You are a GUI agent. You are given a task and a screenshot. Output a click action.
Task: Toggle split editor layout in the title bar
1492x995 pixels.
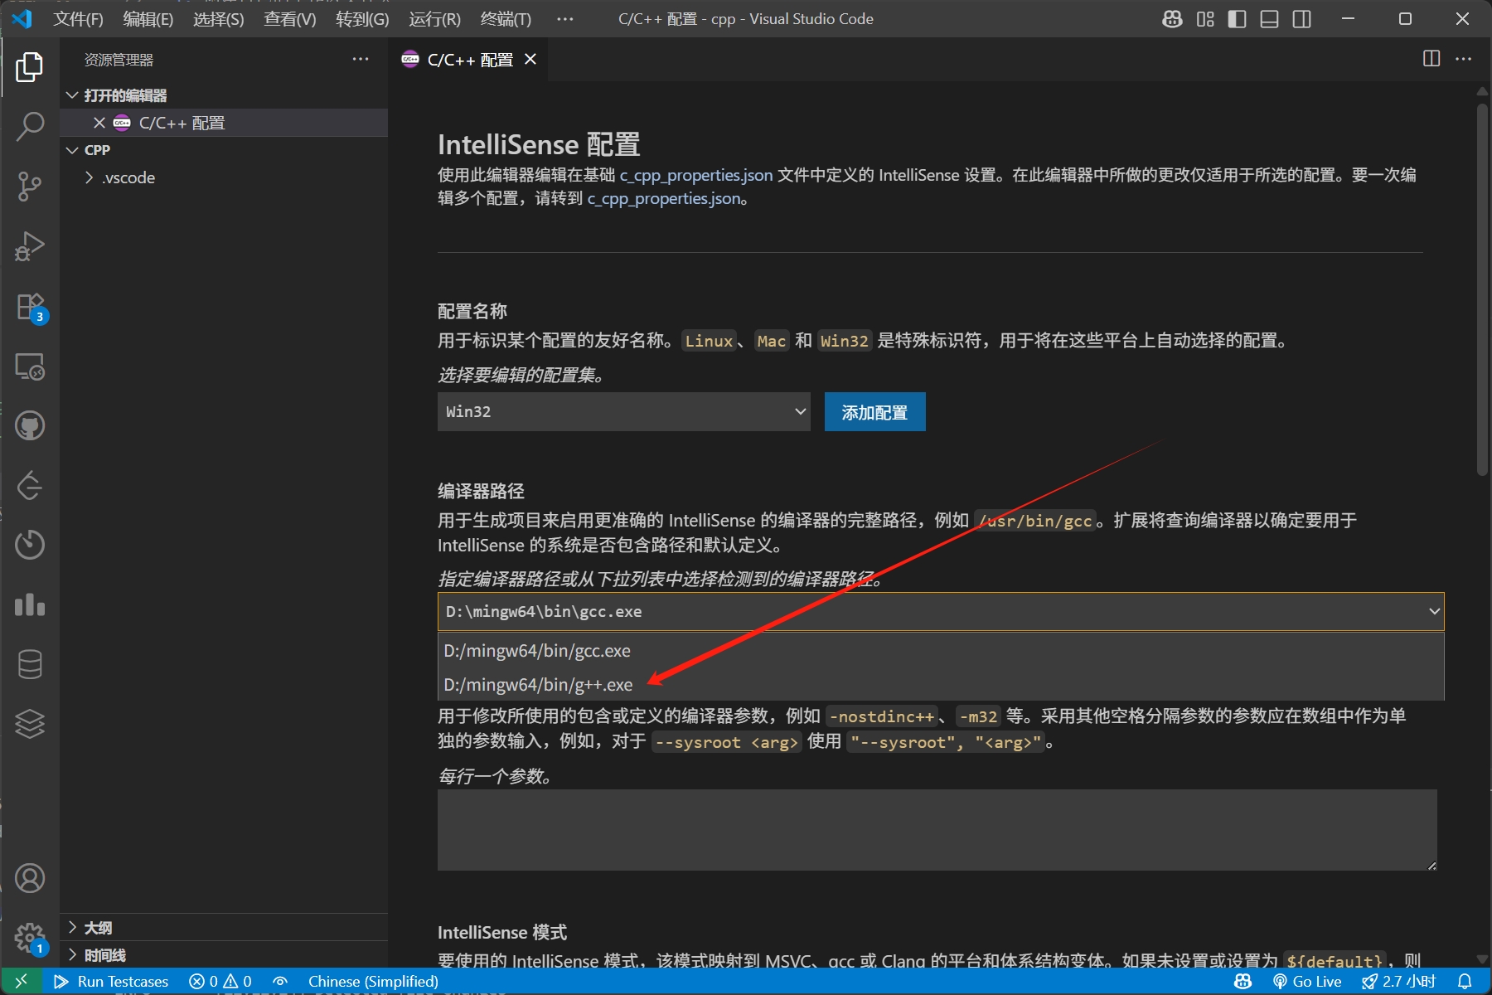click(1301, 18)
